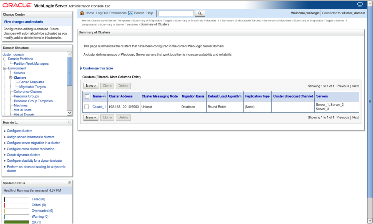Select the Cluster_1 row checkbox
373x224 pixels.
tap(86, 106)
